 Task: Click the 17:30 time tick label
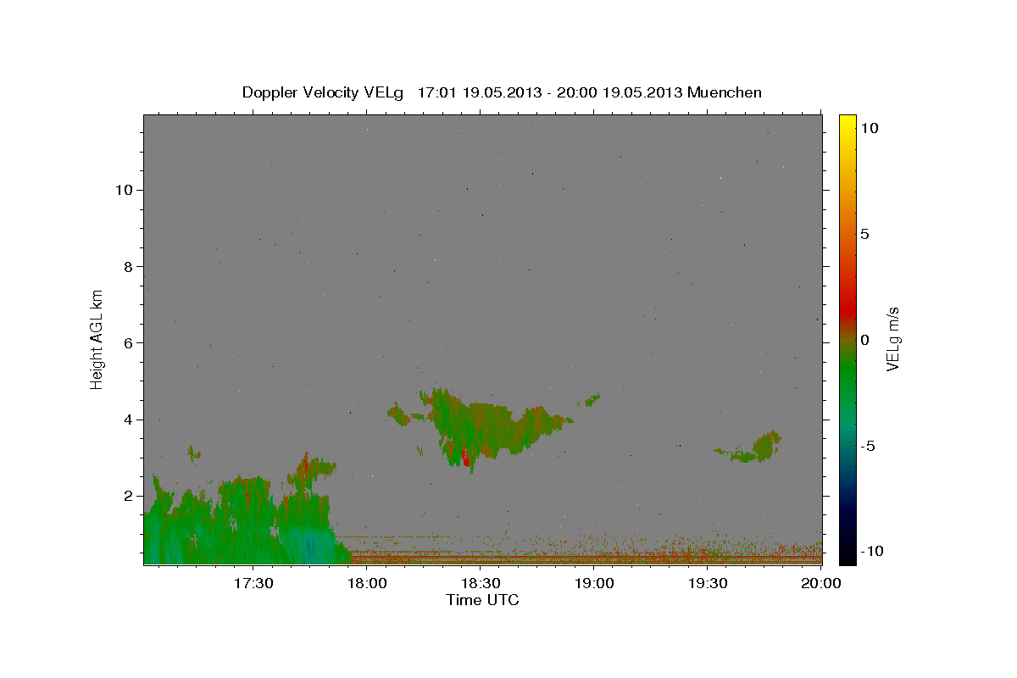253,583
